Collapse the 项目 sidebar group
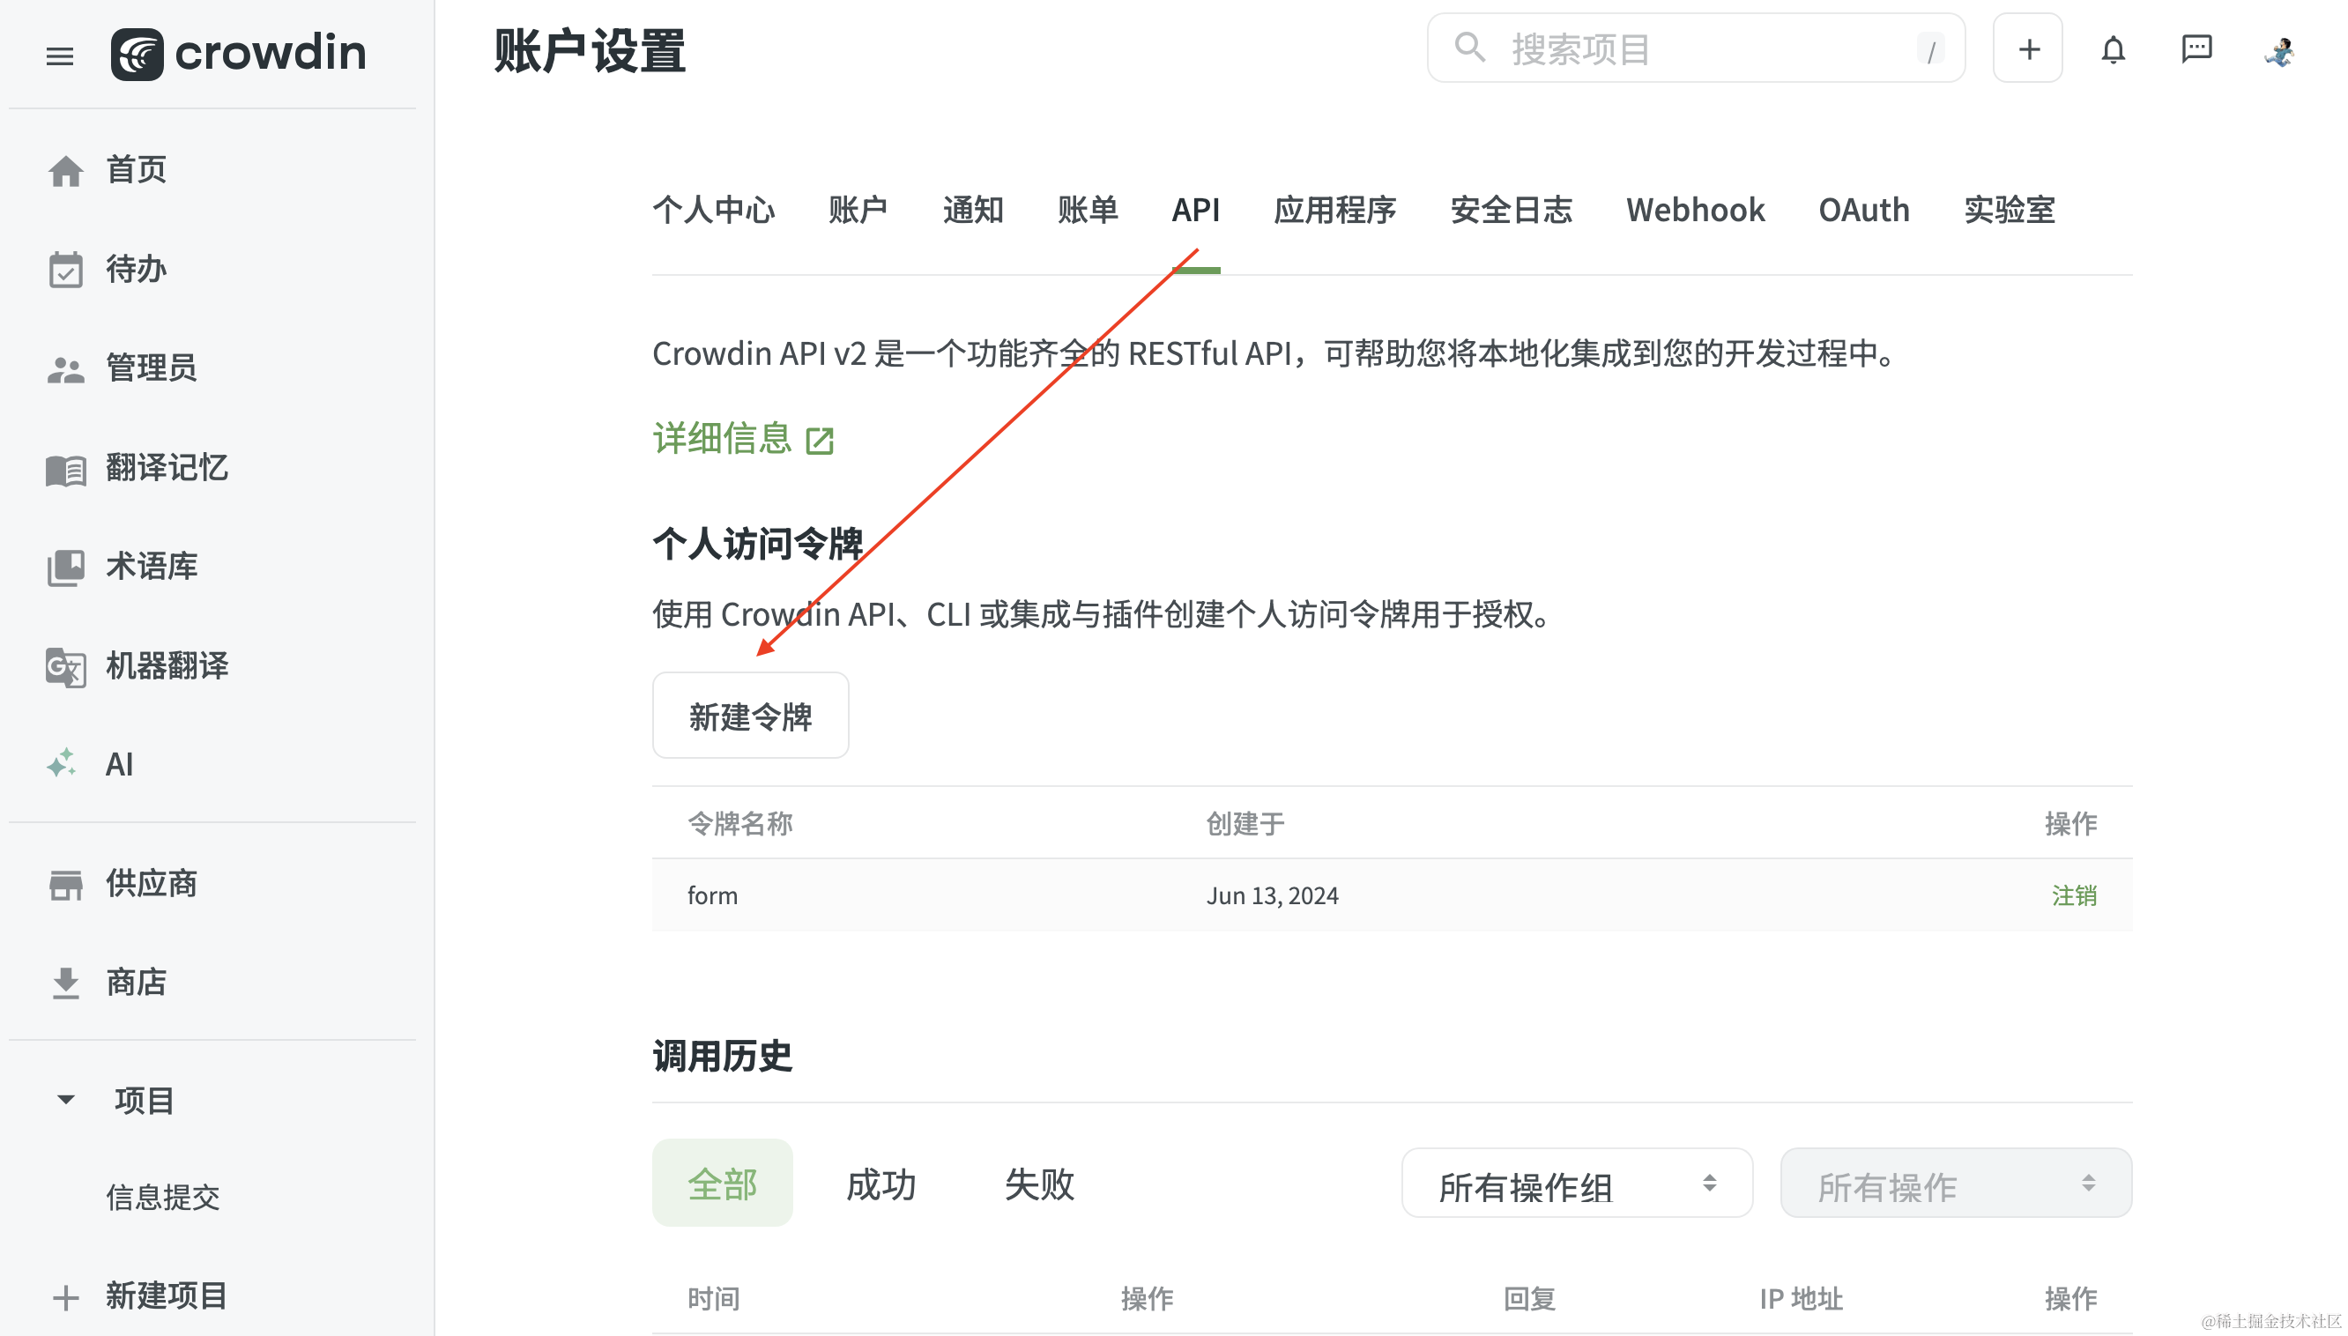Viewport: 2348px width, 1336px height. (64, 1099)
